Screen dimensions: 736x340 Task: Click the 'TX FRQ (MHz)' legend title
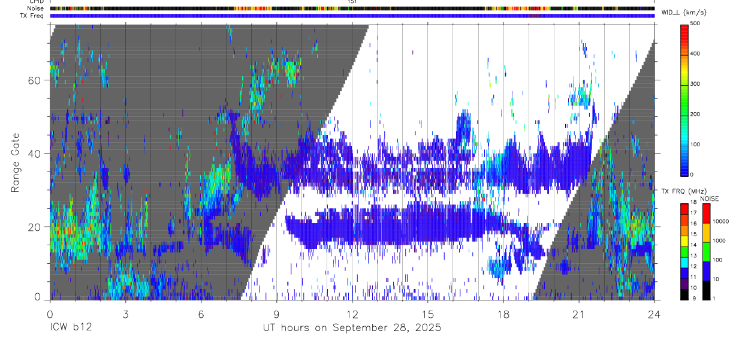(683, 191)
